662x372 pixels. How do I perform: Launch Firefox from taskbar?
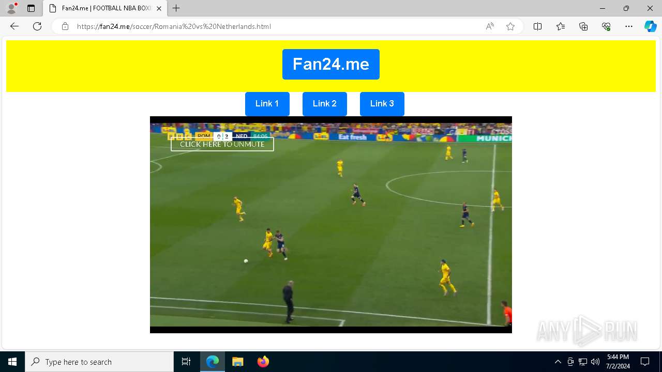pyautogui.click(x=263, y=362)
